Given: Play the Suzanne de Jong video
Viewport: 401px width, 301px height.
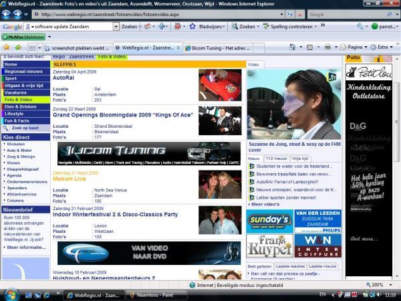Looking at the screenshot, I should click(x=293, y=104).
